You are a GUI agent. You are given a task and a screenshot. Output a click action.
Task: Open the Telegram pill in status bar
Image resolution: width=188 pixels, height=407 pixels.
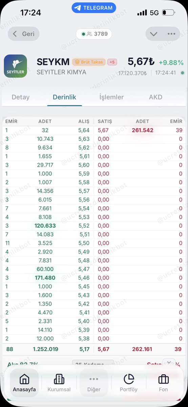(94, 7)
